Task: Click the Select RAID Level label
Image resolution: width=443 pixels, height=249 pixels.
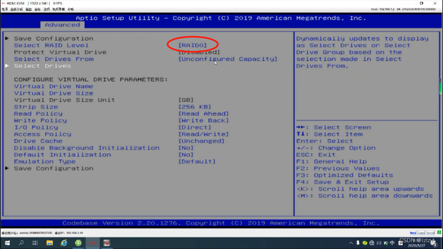Action: click(x=51, y=45)
